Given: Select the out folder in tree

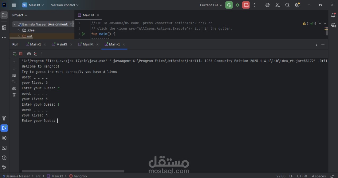Looking at the screenshot, I should [27, 36].
